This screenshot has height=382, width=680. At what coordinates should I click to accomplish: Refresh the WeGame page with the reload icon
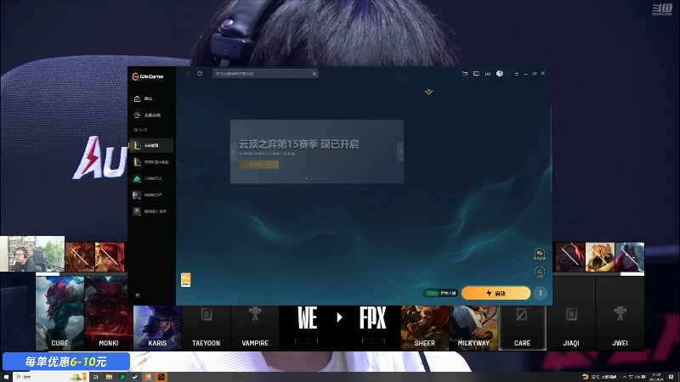pos(200,74)
